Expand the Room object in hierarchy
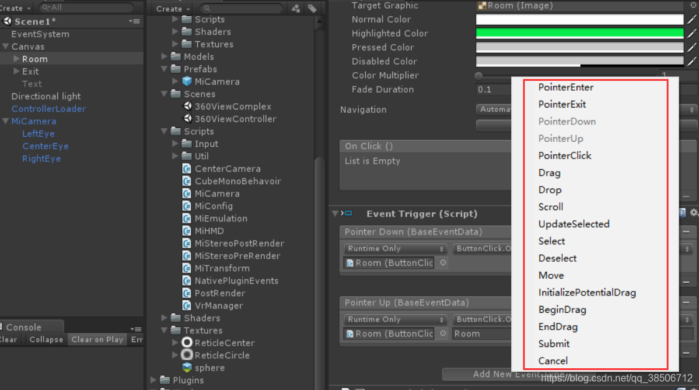Viewport: 699px width, 390px height. coord(17,59)
